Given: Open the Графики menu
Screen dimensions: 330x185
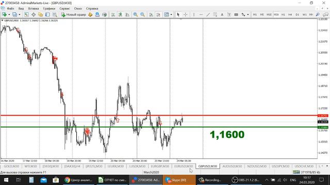Looking at the screenshot, I should pos(49,9).
